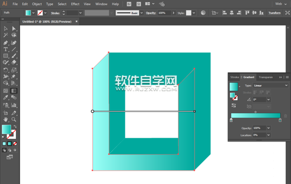Pick the Blend tool
Viewport: 291px width, 184px height.
(x=14, y=97)
